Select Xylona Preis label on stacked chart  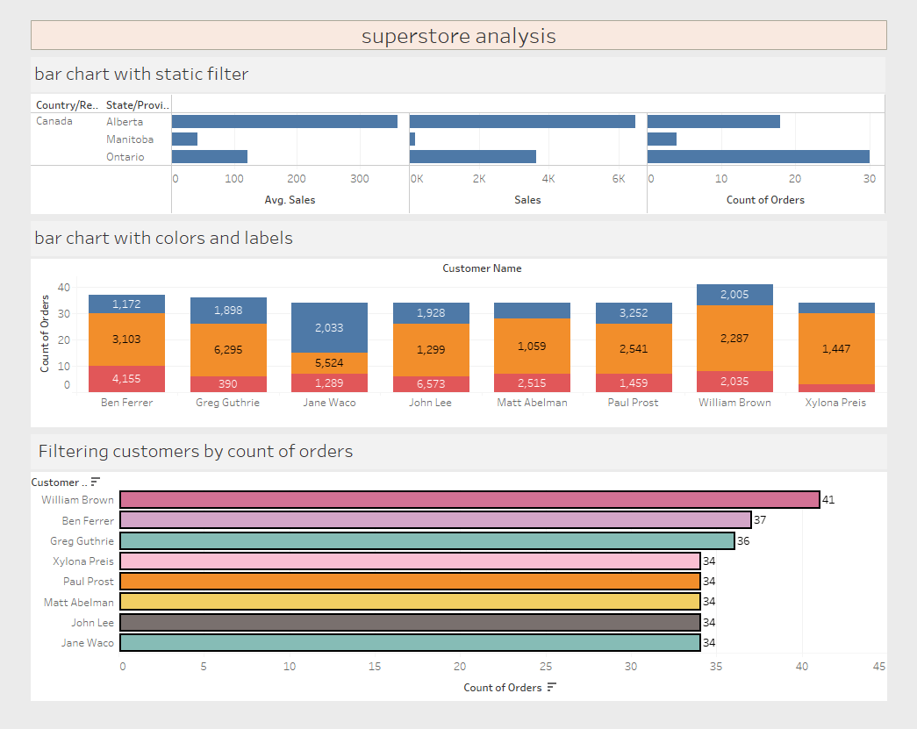(835, 402)
